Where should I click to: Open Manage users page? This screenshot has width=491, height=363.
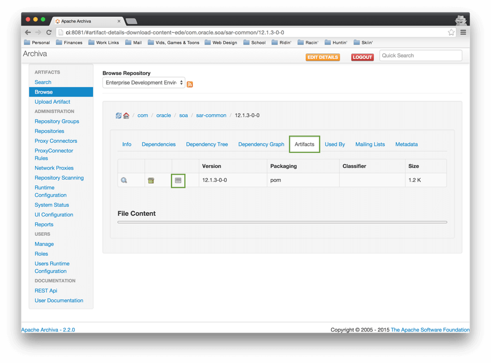tap(44, 244)
